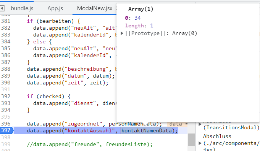The width and height of the screenshot is (260, 151).
Task: Show the file navigator pane toggle
Action: click(2, 8)
